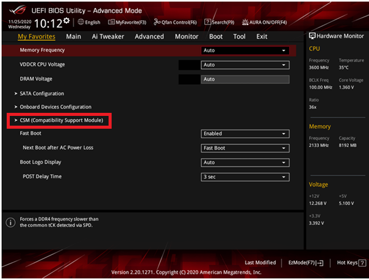The image size is (369, 280).
Task: Click the DRAM Voltage Auto input field
Action: coord(245,79)
